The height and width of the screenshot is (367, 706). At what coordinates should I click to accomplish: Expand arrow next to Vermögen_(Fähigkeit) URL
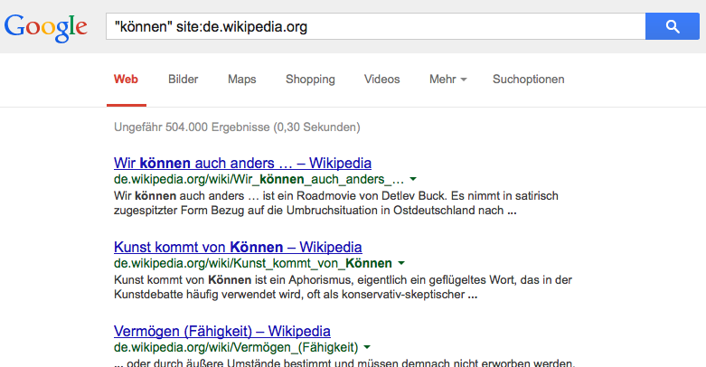(367, 348)
